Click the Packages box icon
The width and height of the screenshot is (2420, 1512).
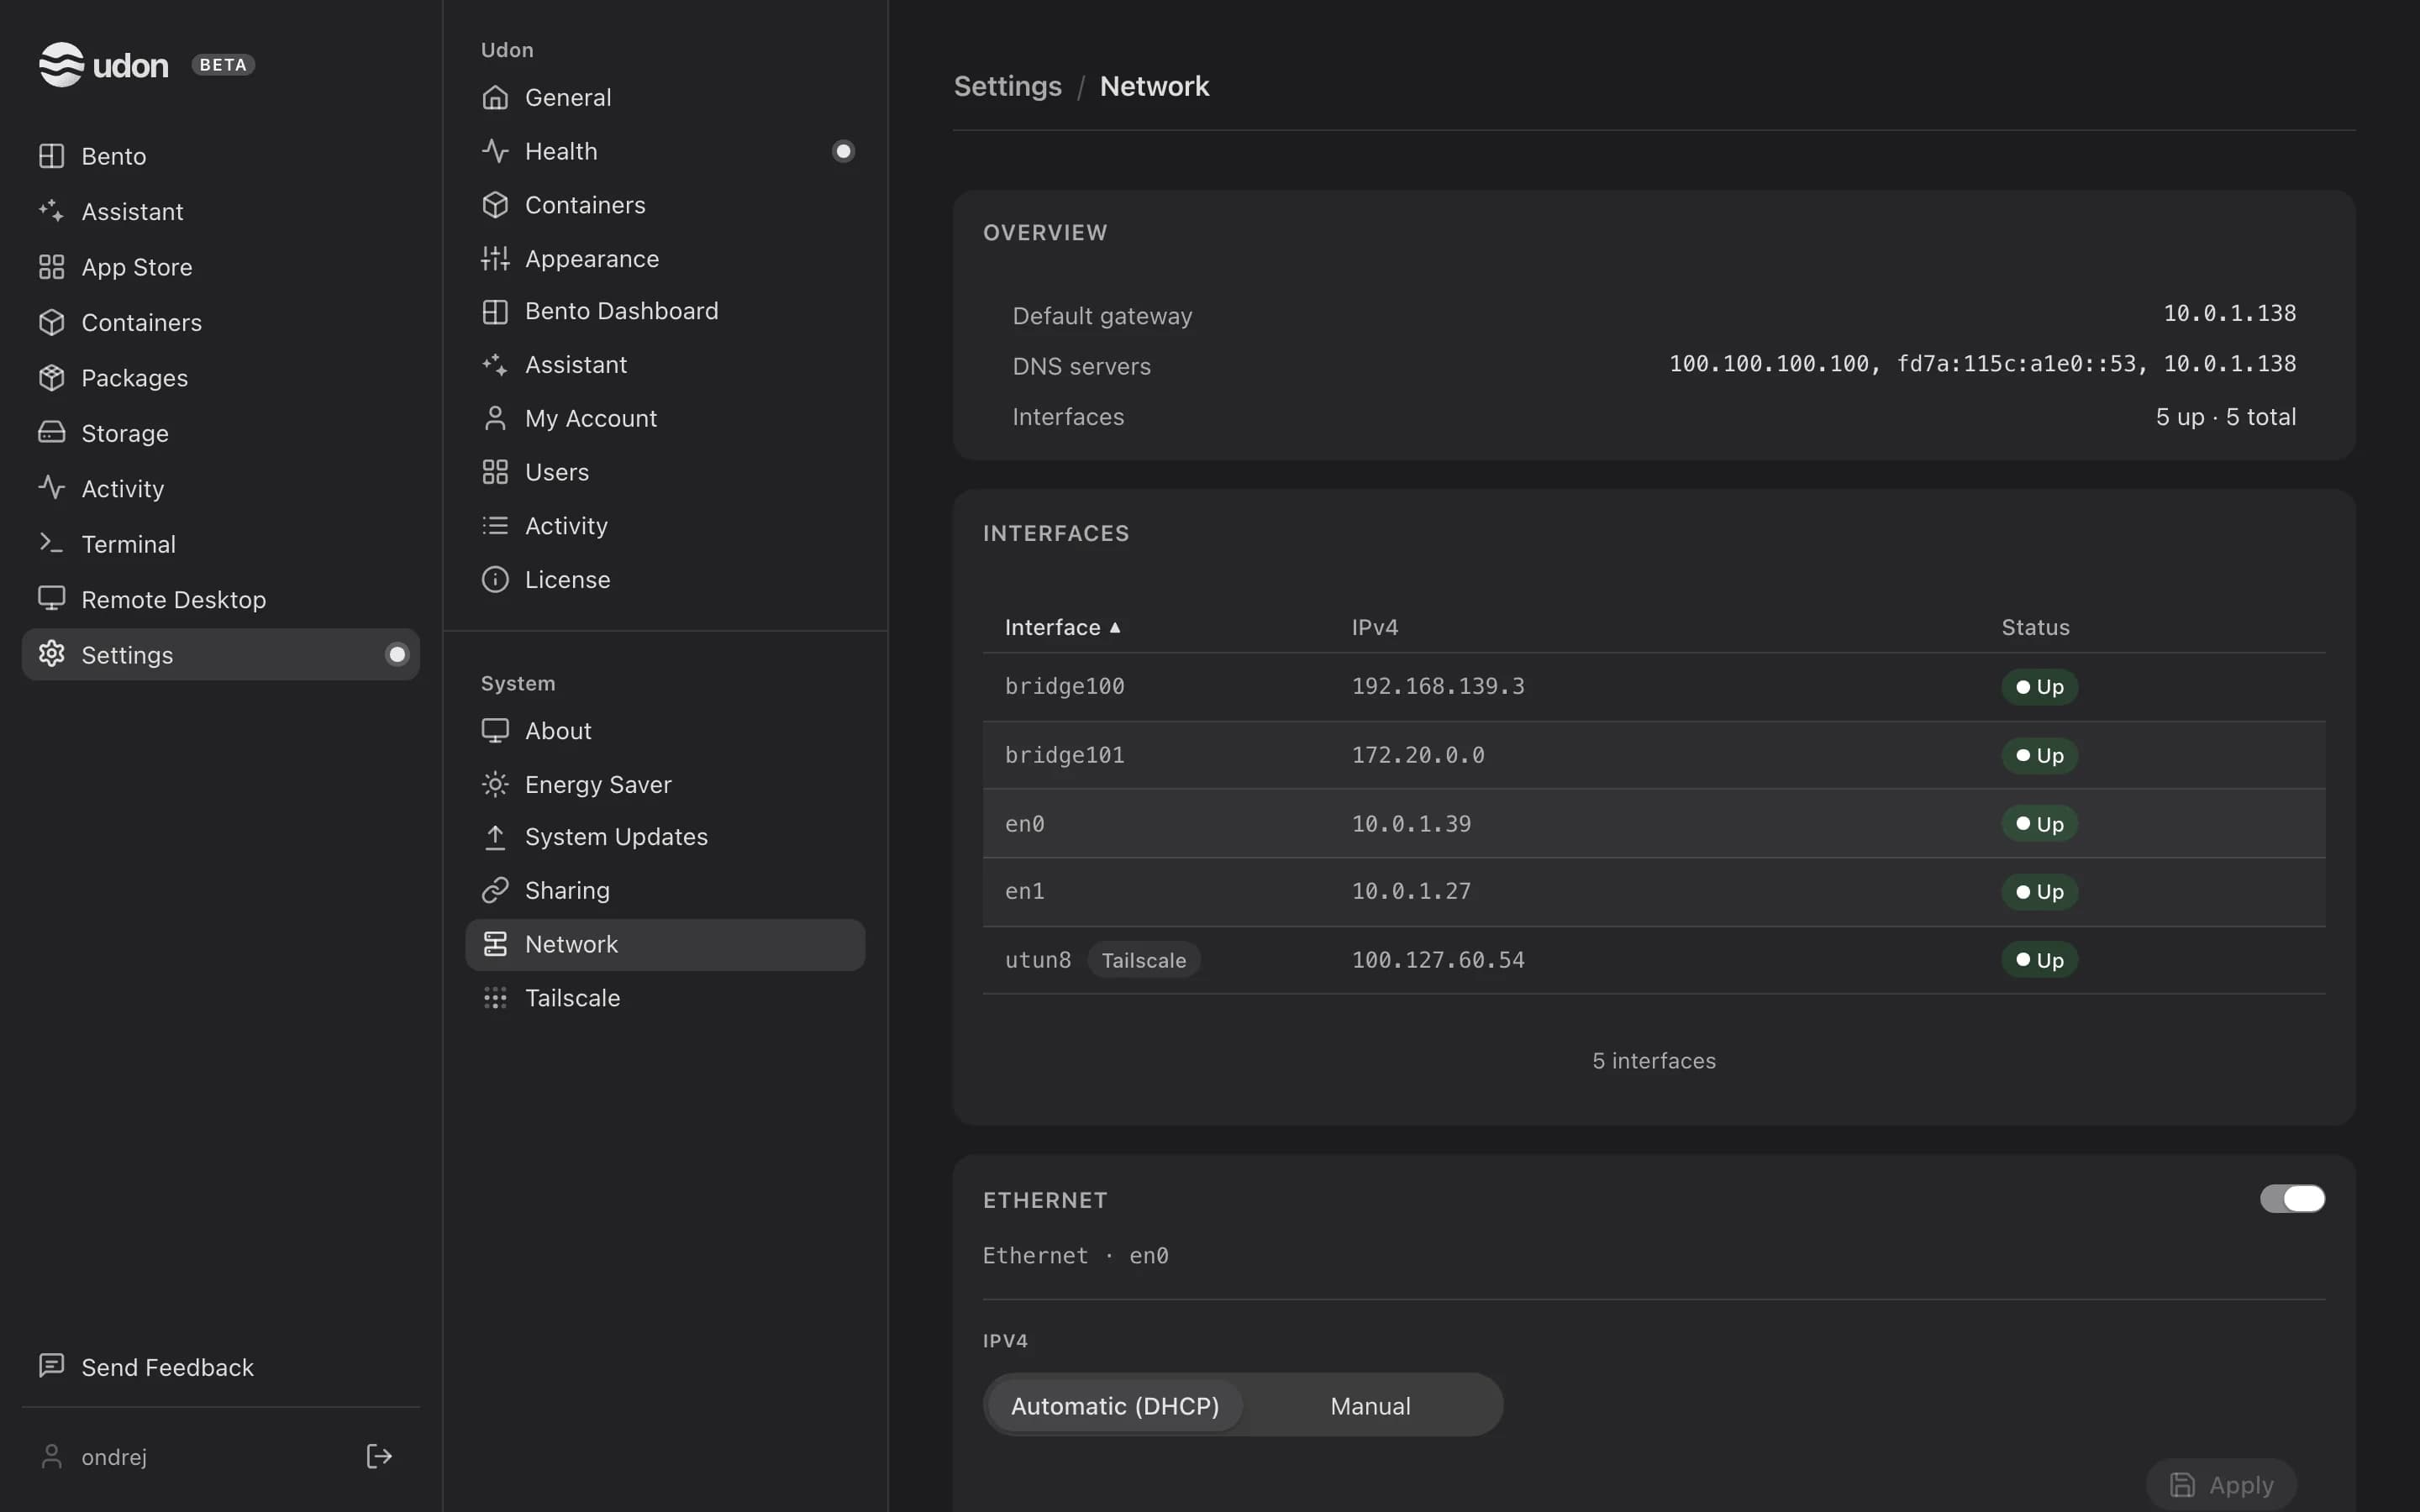pos(51,377)
